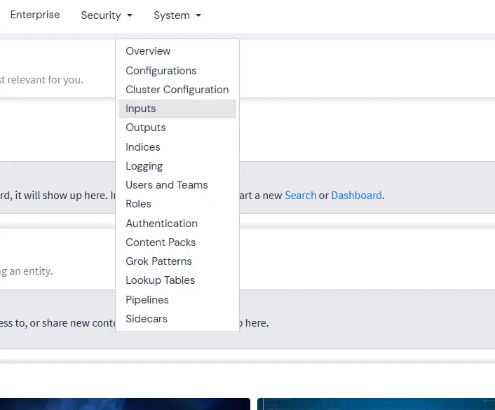This screenshot has width=495, height=410.
Task: Follow the Dashboard link
Action: click(x=356, y=196)
